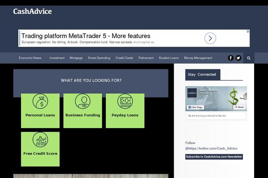Click the CashAdvice logo
This screenshot has height=178, width=268.
pos(33,12)
